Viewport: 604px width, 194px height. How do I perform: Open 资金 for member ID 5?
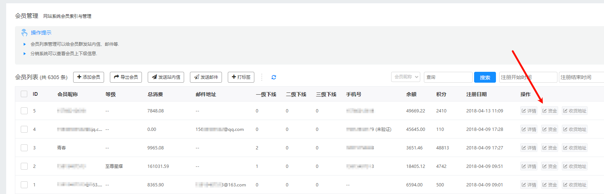(549, 111)
